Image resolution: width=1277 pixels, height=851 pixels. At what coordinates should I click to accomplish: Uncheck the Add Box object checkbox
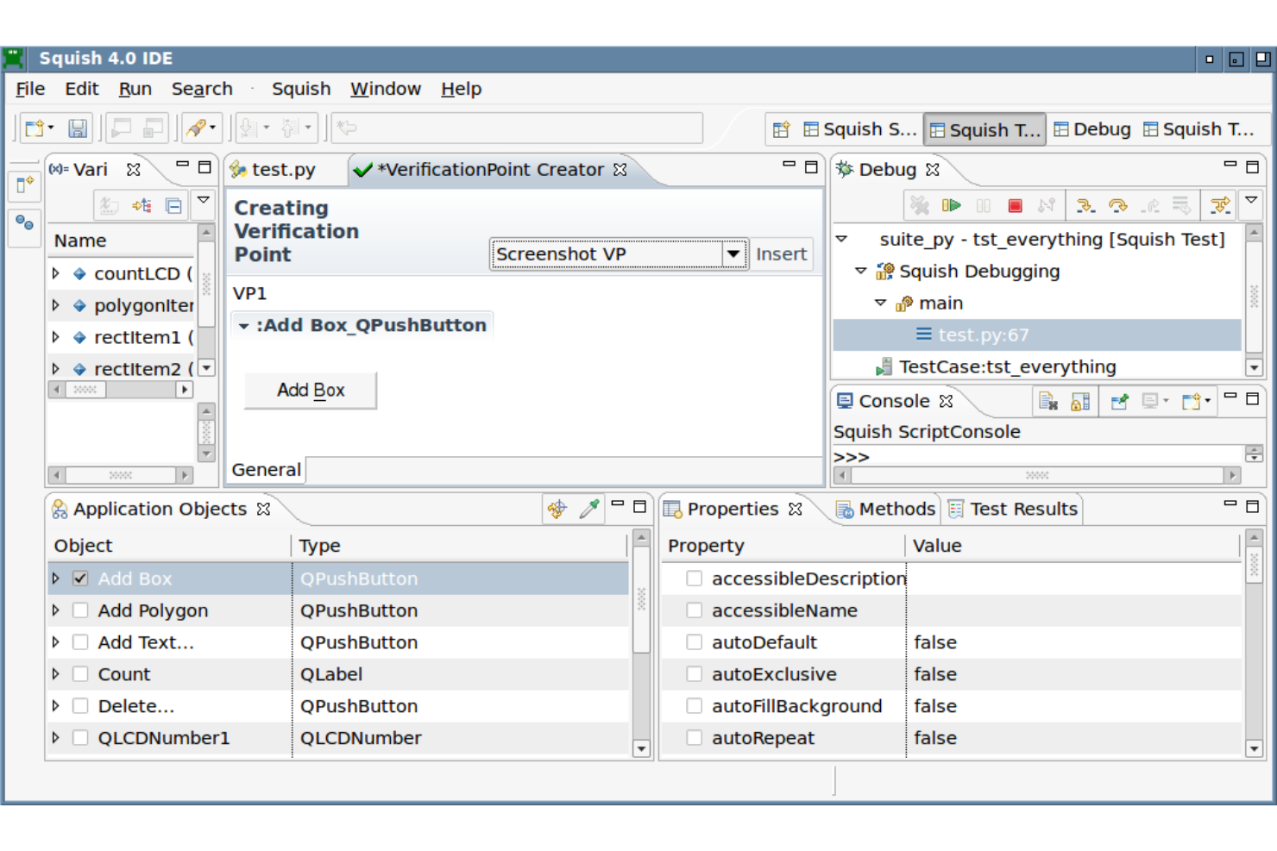point(79,579)
